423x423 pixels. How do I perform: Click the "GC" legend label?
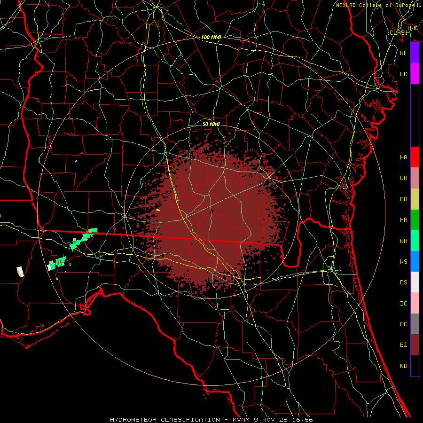pyautogui.click(x=404, y=324)
